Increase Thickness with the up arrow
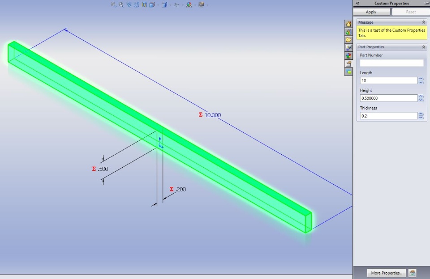The height and width of the screenshot is (279, 430). pyautogui.click(x=421, y=114)
